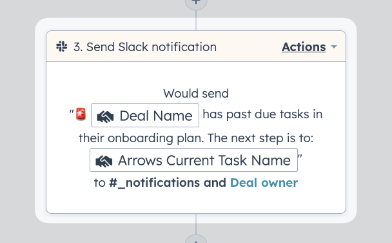Open the Actions menu link
This screenshot has width=392, height=243.
pos(304,47)
